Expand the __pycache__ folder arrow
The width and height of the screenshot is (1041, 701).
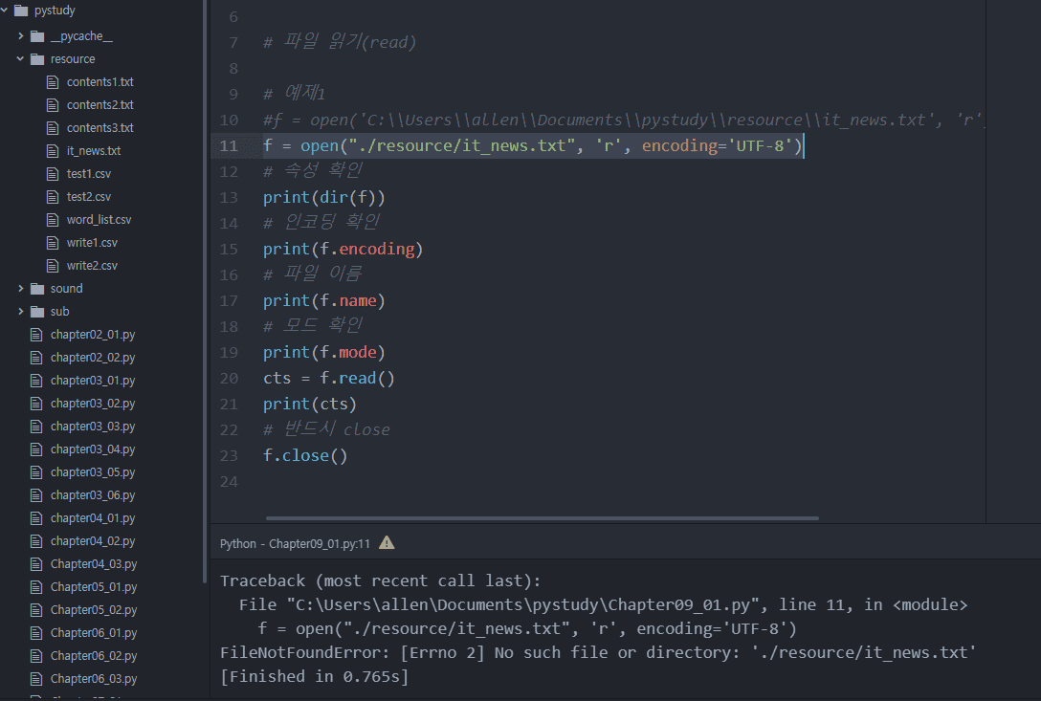click(21, 35)
